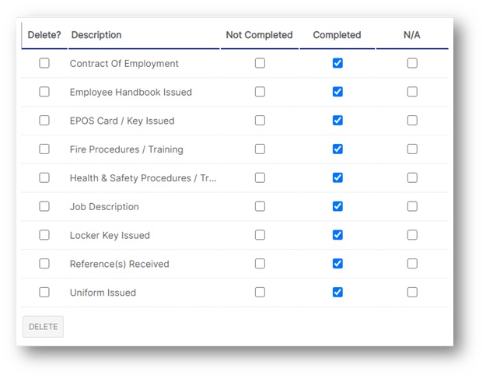Tick Delete checkbox for Locker Key Issued
The width and height of the screenshot is (486, 379).
coord(44,235)
